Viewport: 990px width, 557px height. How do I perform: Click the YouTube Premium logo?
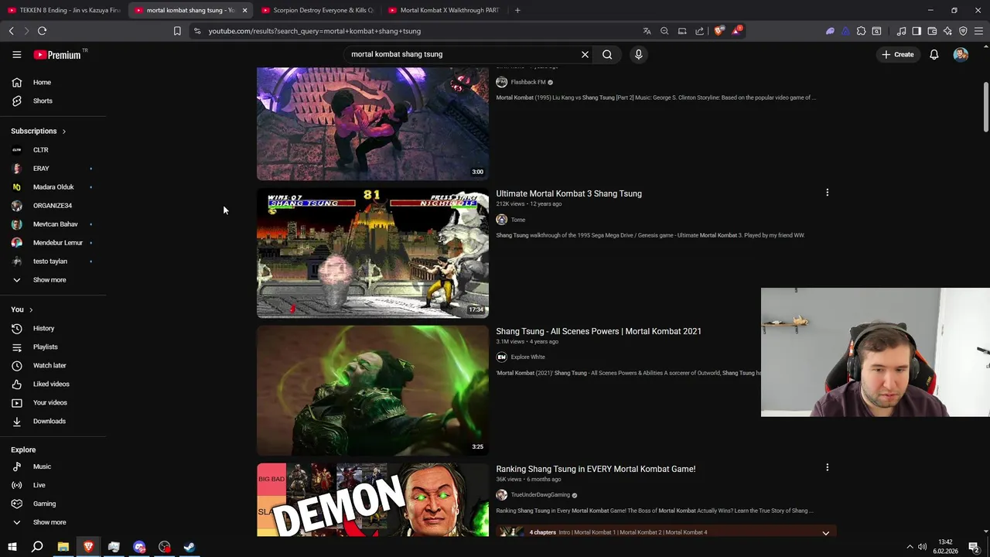[x=59, y=54]
